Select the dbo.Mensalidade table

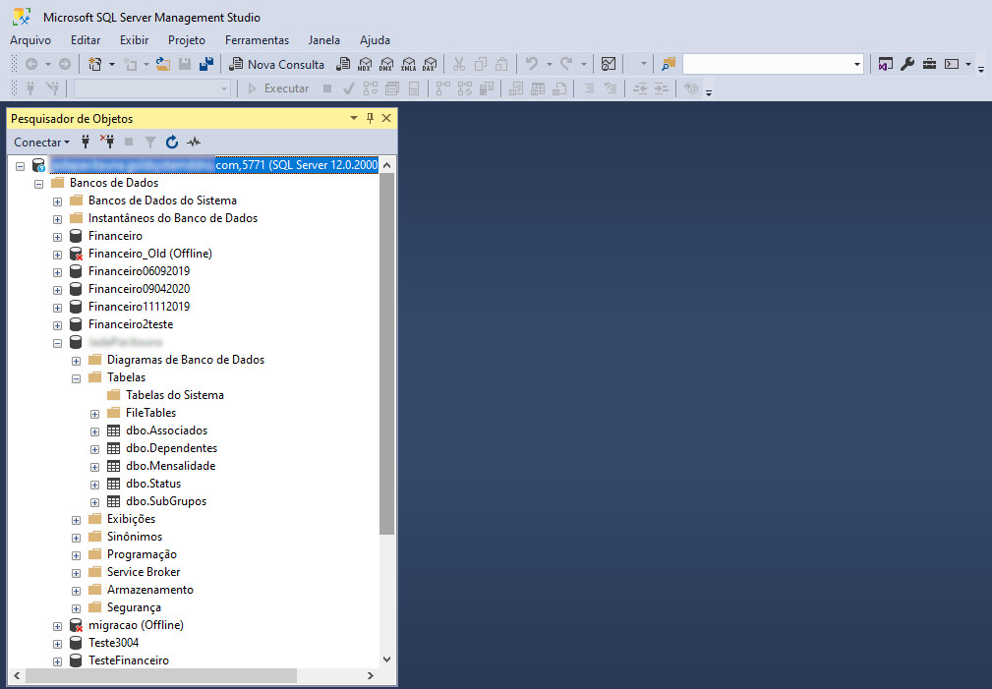pos(170,466)
